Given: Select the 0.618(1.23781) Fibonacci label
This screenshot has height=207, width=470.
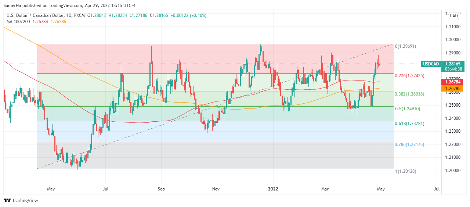Looking at the screenshot, I should tap(409, 124).
